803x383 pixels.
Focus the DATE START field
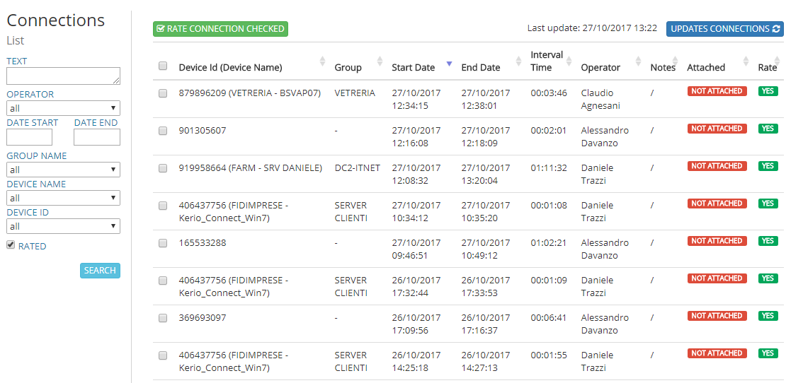[29, 137]
